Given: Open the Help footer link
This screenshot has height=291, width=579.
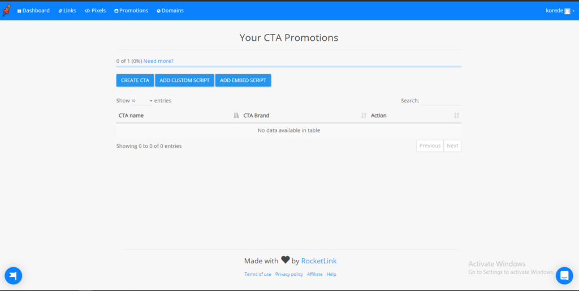Looking at the screenshot, I should (x=331, y=275).
